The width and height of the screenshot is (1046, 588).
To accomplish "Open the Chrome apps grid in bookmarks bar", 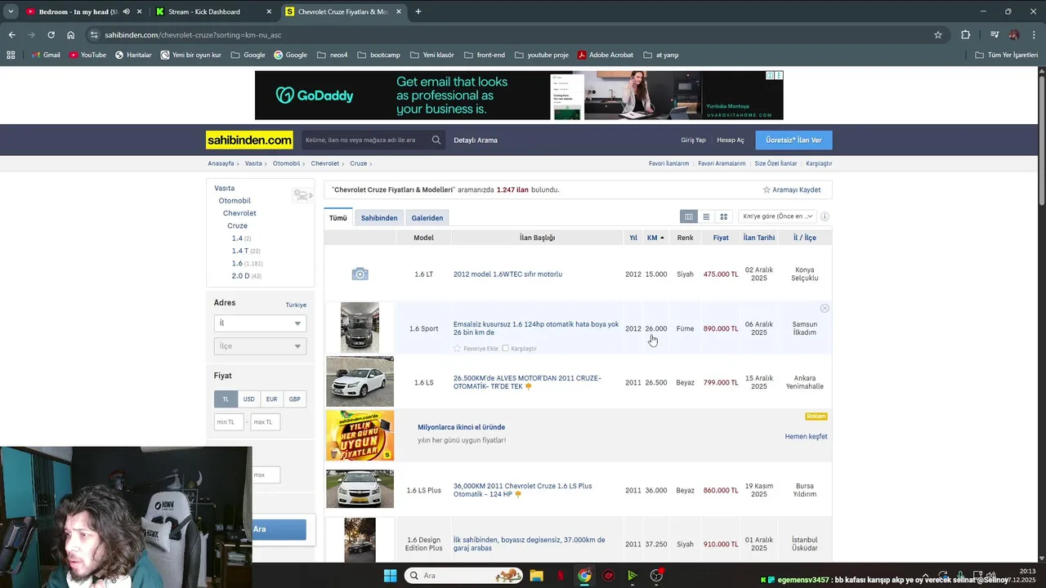I will click(x=11, y=55).
